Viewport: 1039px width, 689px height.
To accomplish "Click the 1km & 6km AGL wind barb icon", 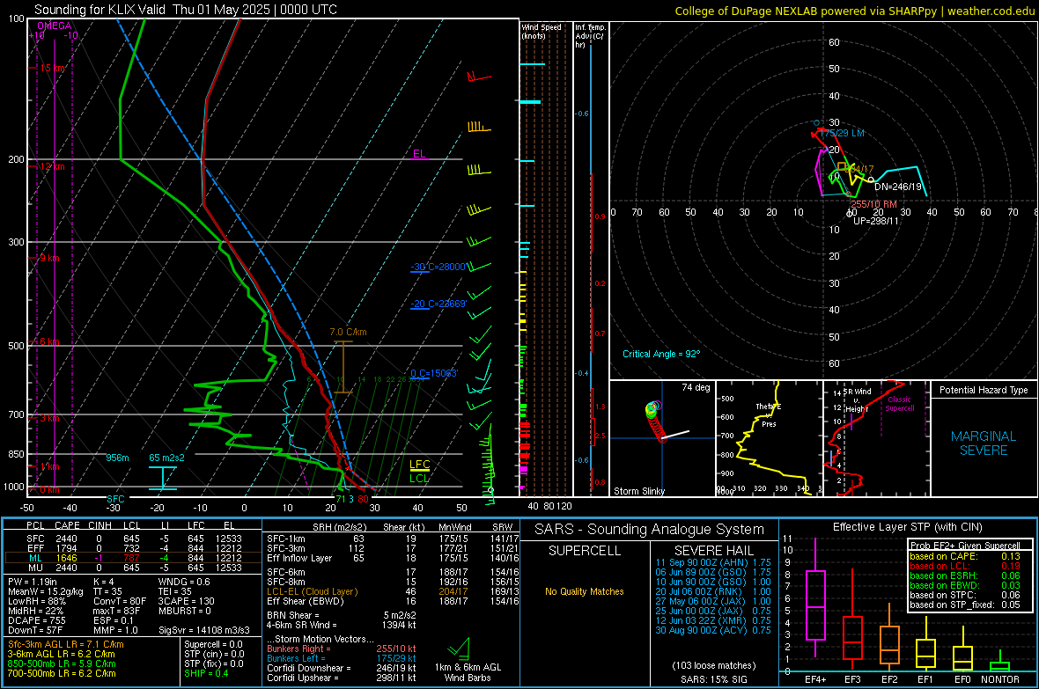I will [x=459, y=649].
